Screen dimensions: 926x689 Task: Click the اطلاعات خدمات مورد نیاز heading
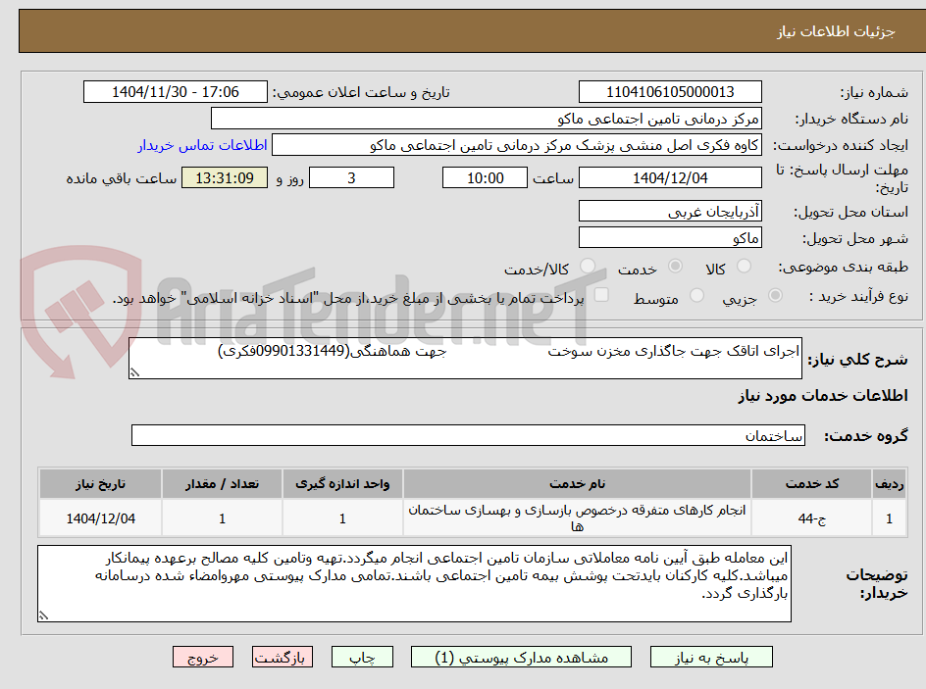pyautogui.click(x=823, y=396)
